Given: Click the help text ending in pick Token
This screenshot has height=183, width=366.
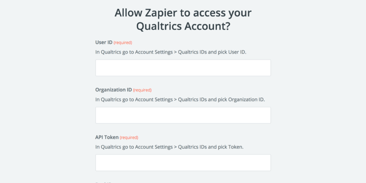Looking at the screenshot, I should coord(169,147).
